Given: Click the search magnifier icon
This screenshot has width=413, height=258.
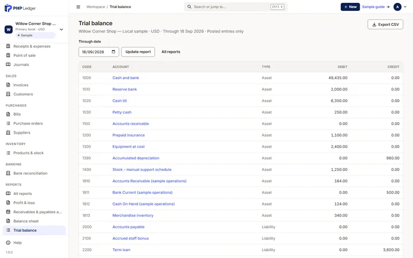Looking at the screenshot, I should pos(189,7).
